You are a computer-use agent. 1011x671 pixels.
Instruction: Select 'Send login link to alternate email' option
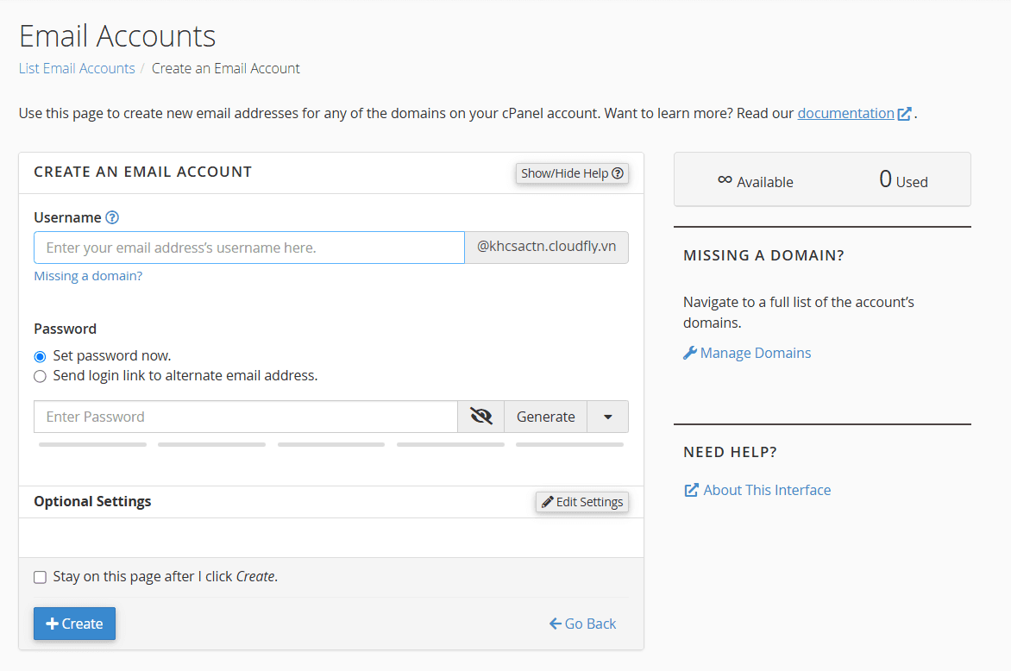click(x=40, y=376)
